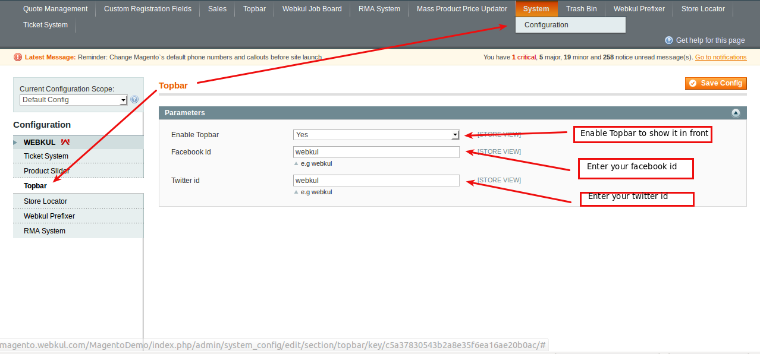This screenshot has height=354, width=760.
Task: Click Get help for this page
Action: (x=710, y=40)
